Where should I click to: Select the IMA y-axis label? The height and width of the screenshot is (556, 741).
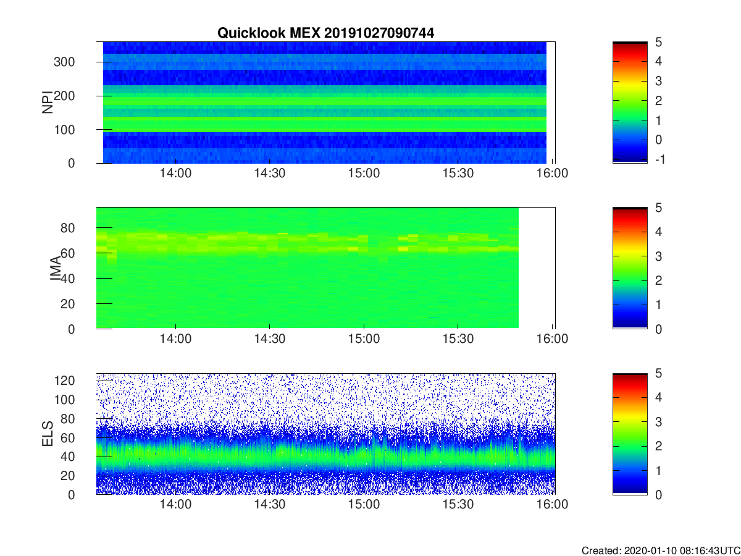click(x=56, y=268)
